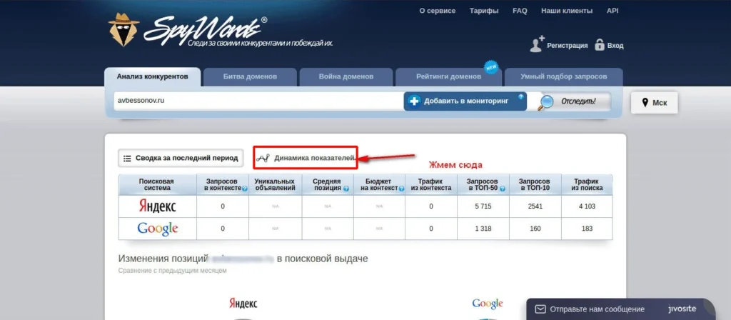Open the Мск region selector
Viewport: 731px width, 320px height.
click(x=654, y=103)
